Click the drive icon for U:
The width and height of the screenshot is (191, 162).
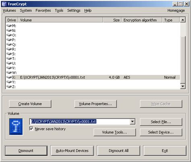[9, 63]
